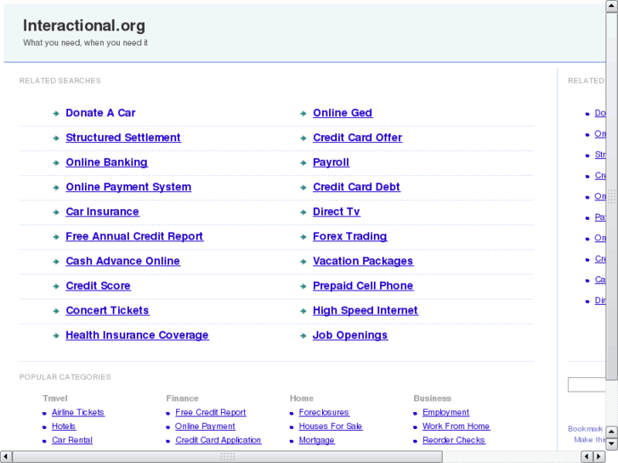Click the Job Openings link

pos(350,336)
